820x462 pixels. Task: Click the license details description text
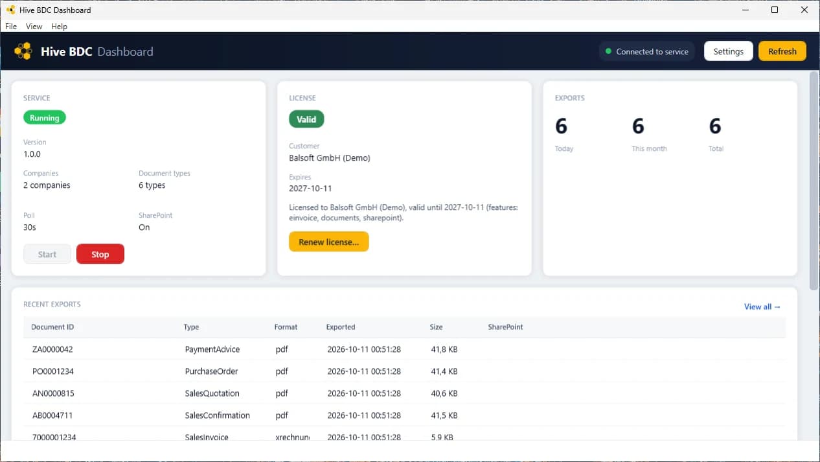(x=404, y=213)
